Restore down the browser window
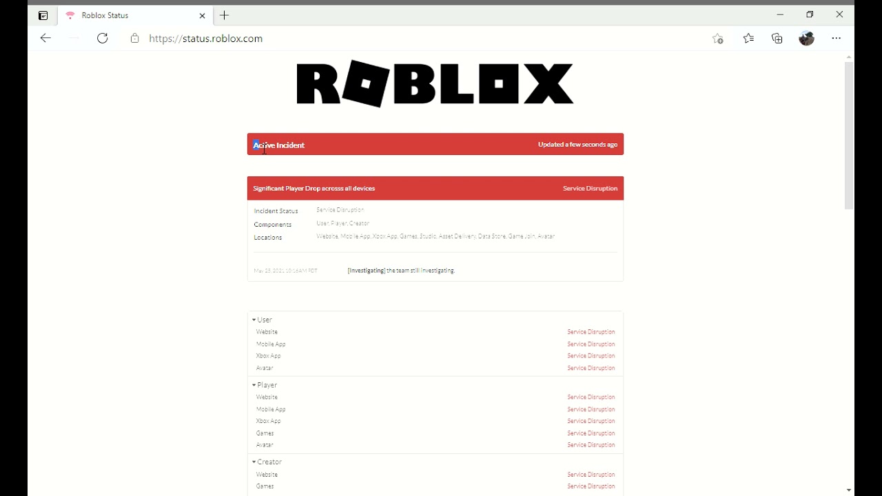Viewport: 882px width, 496px height. tap(810, 14)
